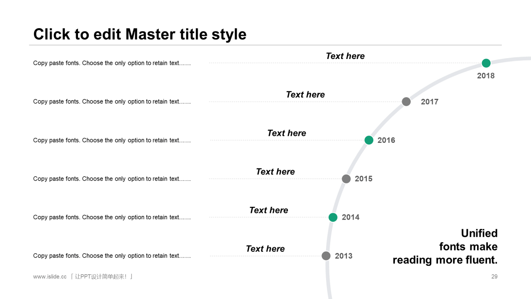531x299 pixels.
Task: Click the 2013 year label
Action: click(x=343, y=256)
